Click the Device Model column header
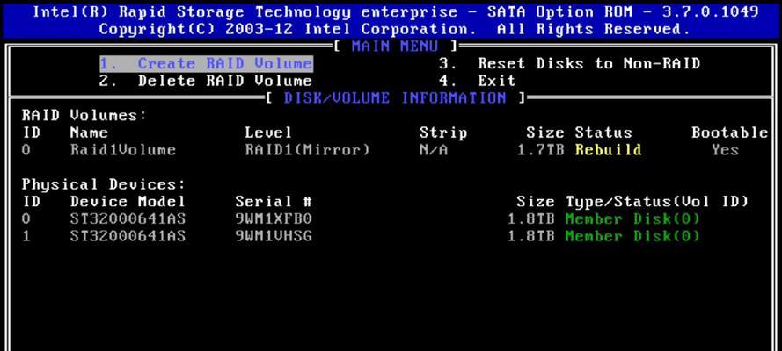The image size is (782, 351). click(128, 202)
